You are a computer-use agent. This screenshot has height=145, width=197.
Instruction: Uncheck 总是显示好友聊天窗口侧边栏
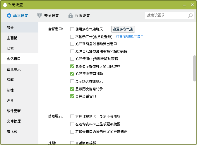tap(72, 66)
